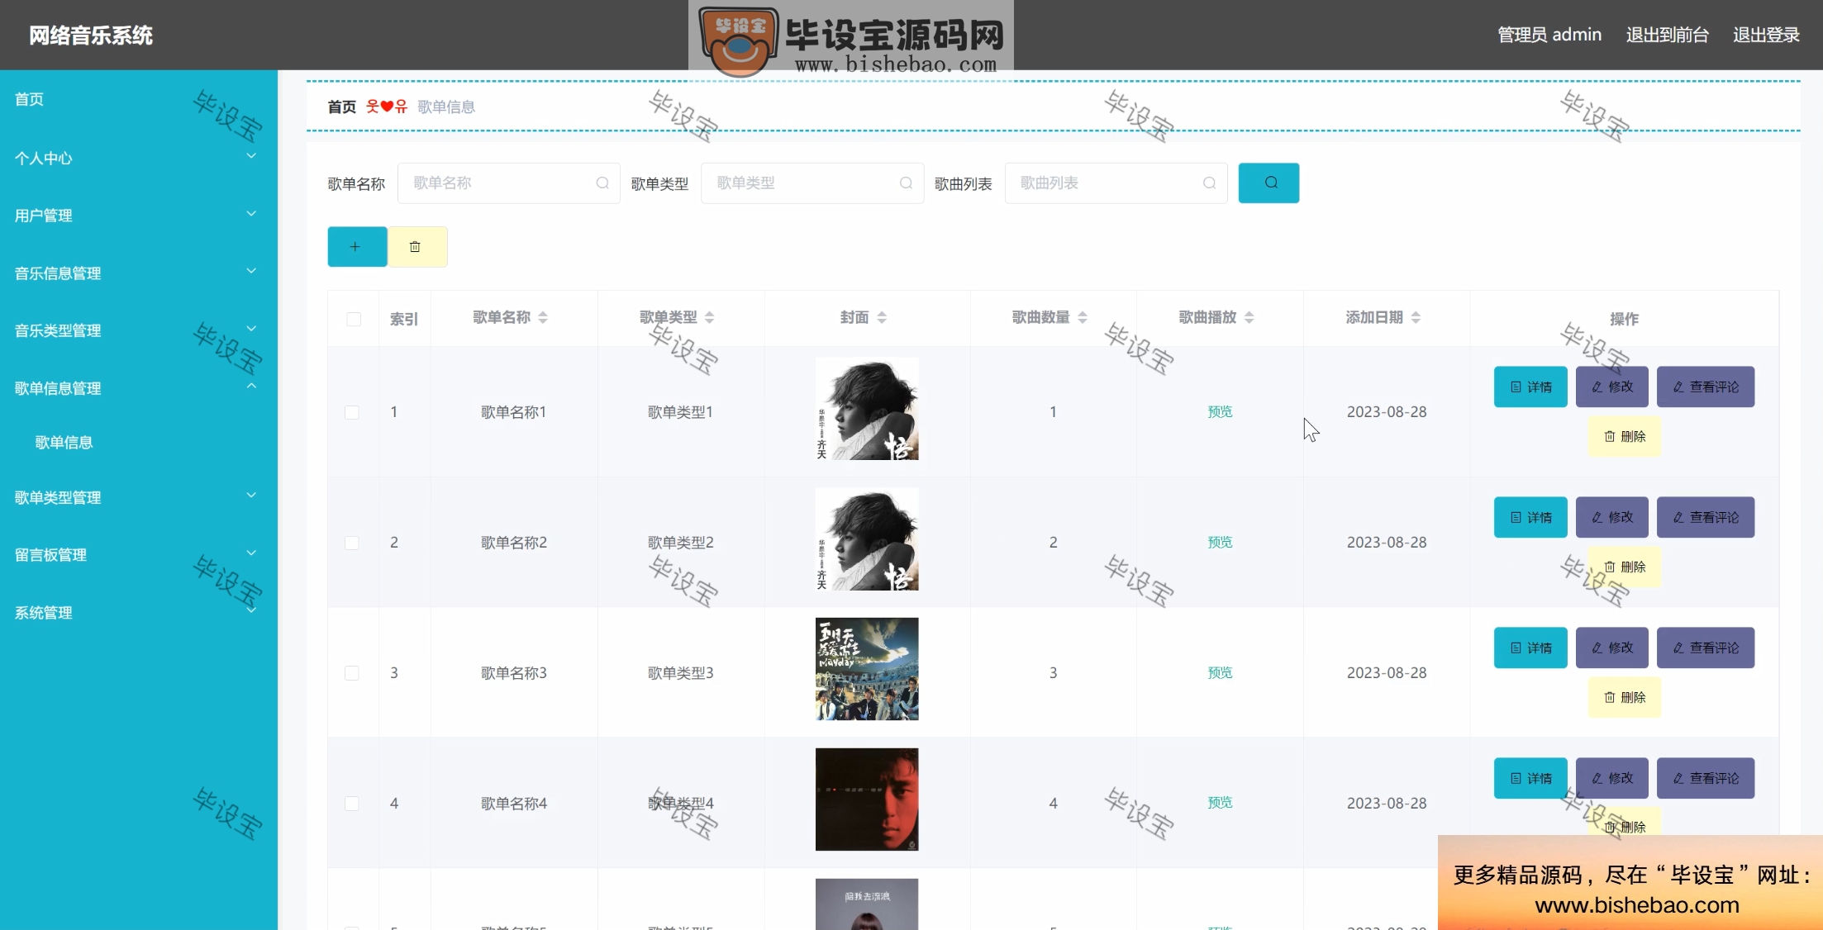Open 详情 for 歌单名称3

click(x=1530, y=648)
